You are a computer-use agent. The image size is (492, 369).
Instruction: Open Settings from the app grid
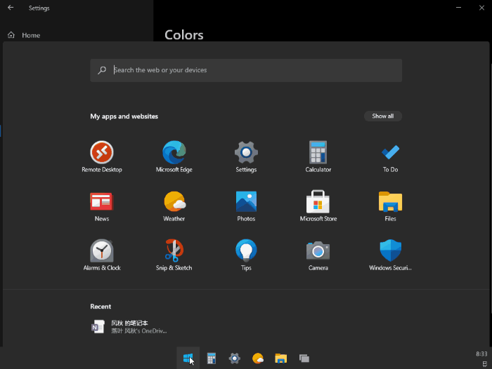tap(246, 156)
